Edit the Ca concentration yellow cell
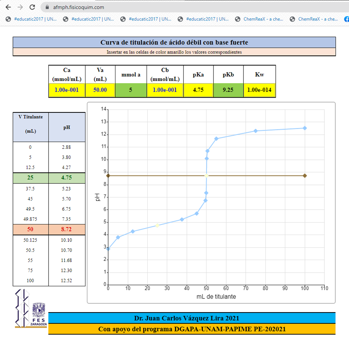349x341 pixels. point(67,90)
